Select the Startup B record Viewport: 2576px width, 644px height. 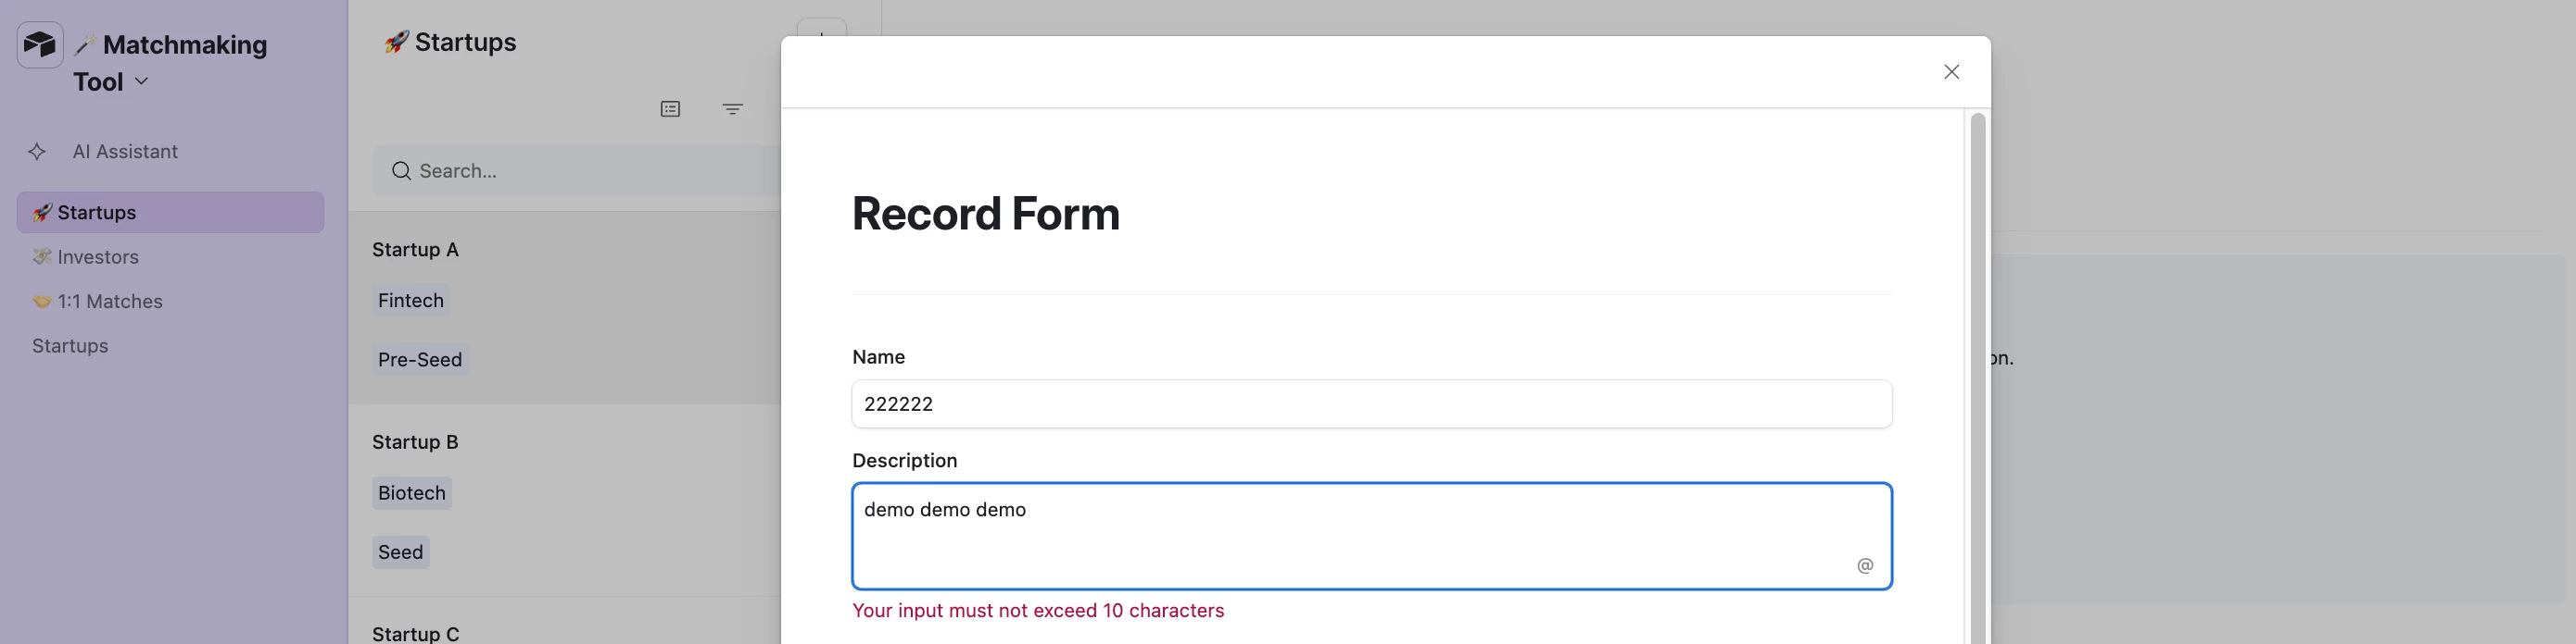point(565,501)
